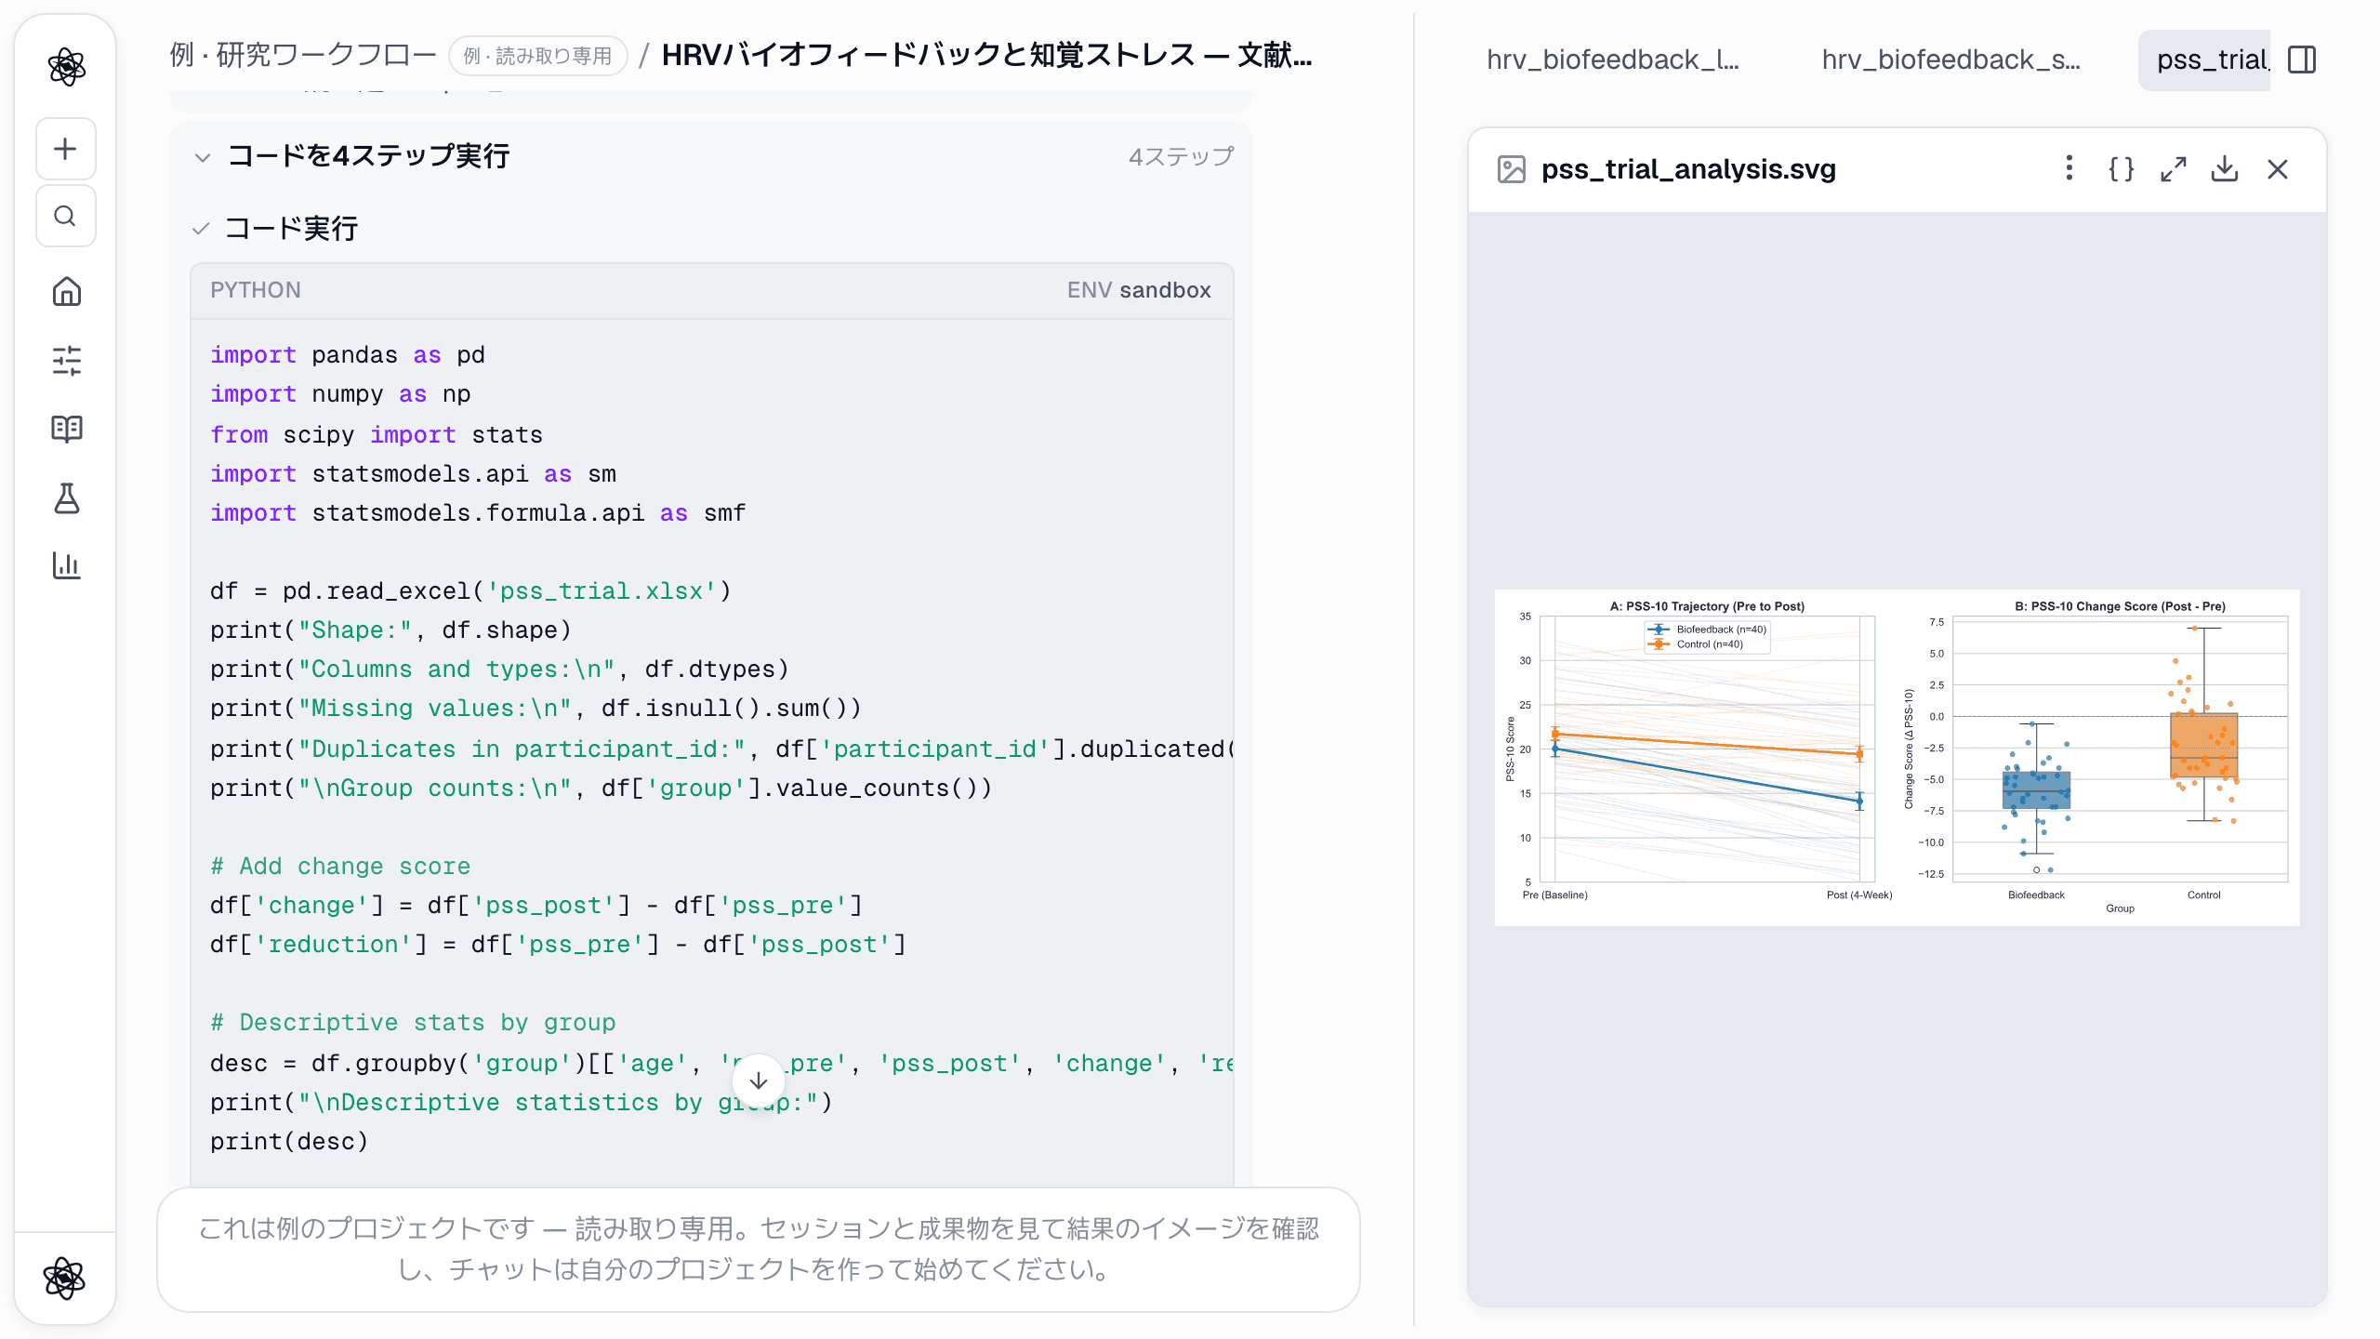Click the ENV sandbox label
The height and width of the screenshot is (1339, 2380).
pyautogui.click(x=1139, y=290)
